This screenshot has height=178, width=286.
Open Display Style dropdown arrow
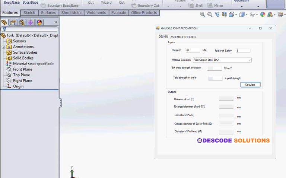(247, 15)
